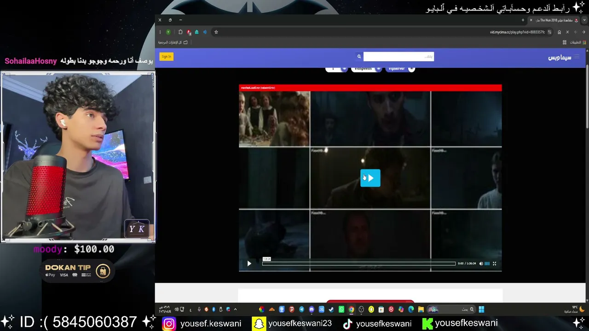Click the small play icon in the player control bar
Image resolution: width=589 pixels, height=331 pixels.
pos(249,263)
